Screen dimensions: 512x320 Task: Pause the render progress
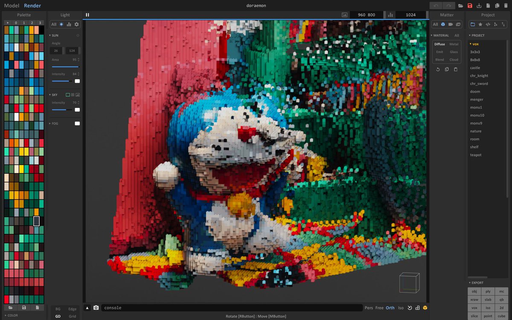[x=87, y=15]
